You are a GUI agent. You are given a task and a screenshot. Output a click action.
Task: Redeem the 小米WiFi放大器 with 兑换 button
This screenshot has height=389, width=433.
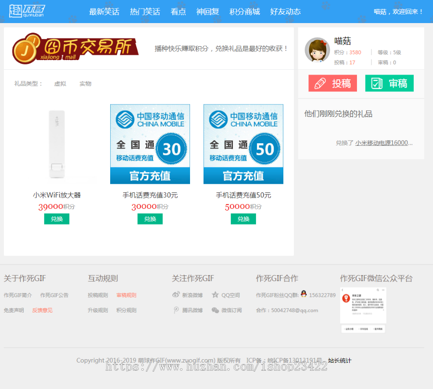coord(57,219)
